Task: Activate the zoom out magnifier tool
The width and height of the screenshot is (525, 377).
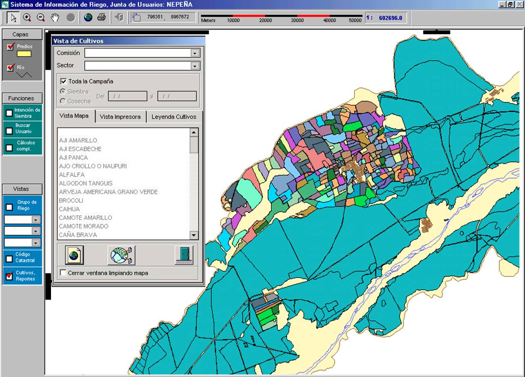Action: click(41, 18)
